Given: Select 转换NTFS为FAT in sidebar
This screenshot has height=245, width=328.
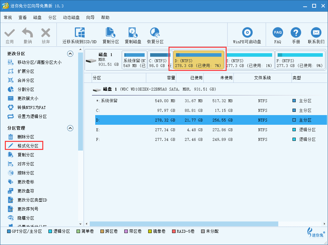Looking at the screenshot, I should coord(26,107).
